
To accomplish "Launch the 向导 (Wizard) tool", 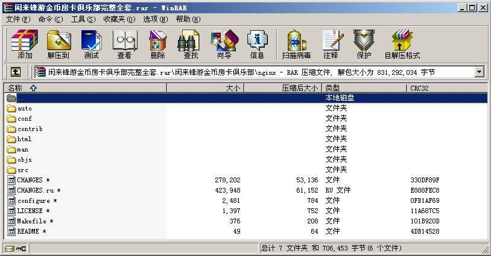I will [x=224, y=43].
